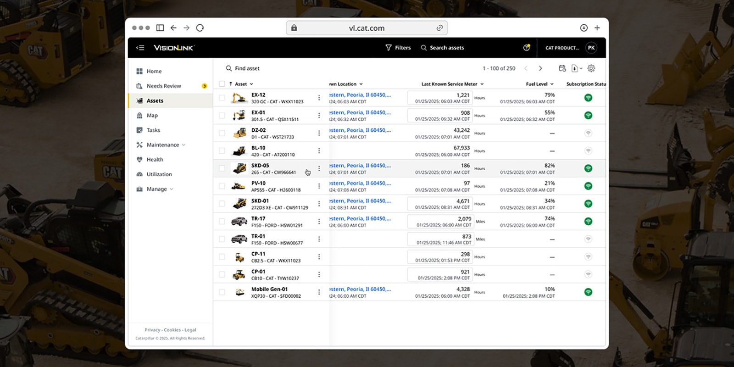Collapse the sidebar menu icon
Image resolution: width=734 pixels, height=367 pixels.
tap(140, 48)
